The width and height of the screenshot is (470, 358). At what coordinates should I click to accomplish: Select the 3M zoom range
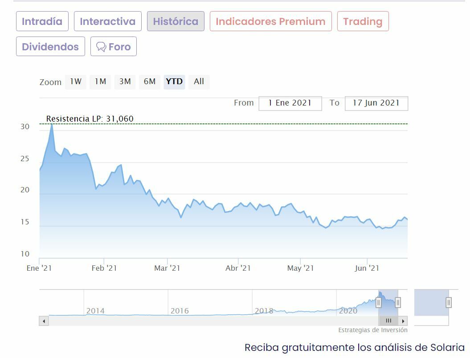125,81
